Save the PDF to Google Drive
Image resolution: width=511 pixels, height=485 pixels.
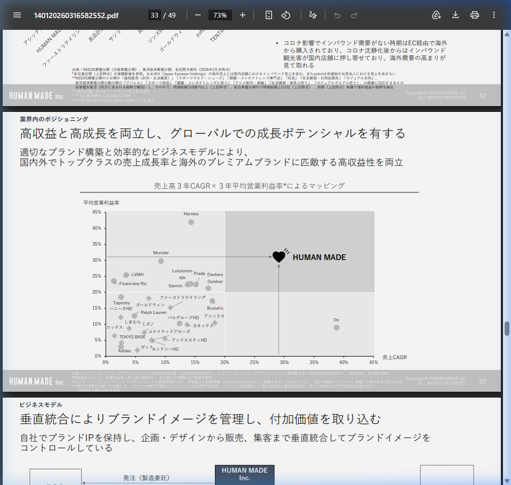click(436, 15)
